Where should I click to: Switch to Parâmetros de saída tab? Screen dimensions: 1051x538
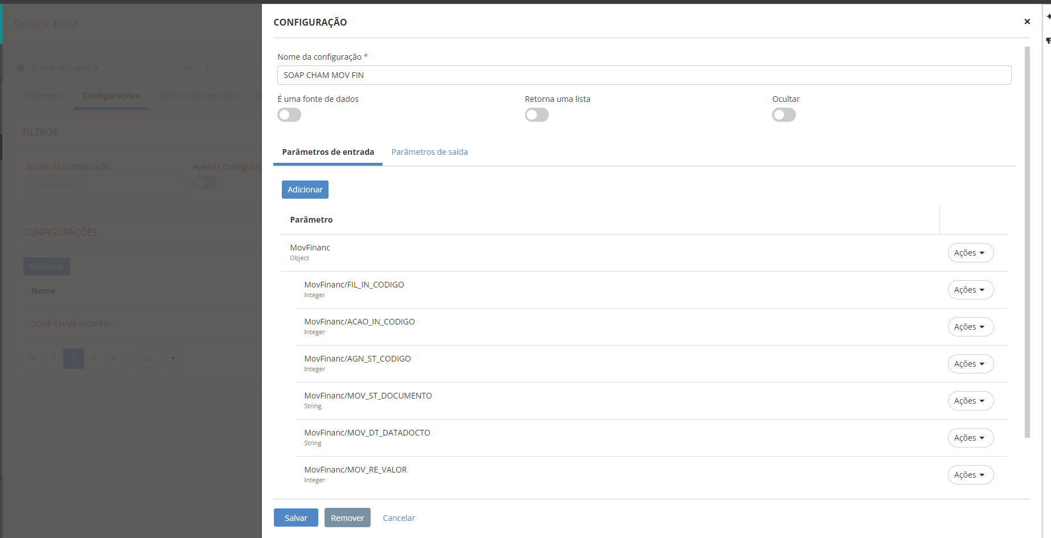point(429,152)
